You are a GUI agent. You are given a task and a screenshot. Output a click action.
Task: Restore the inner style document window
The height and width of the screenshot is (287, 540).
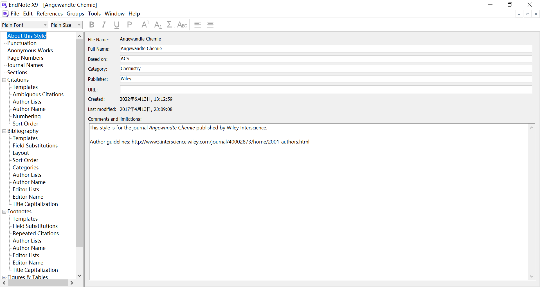528,14
